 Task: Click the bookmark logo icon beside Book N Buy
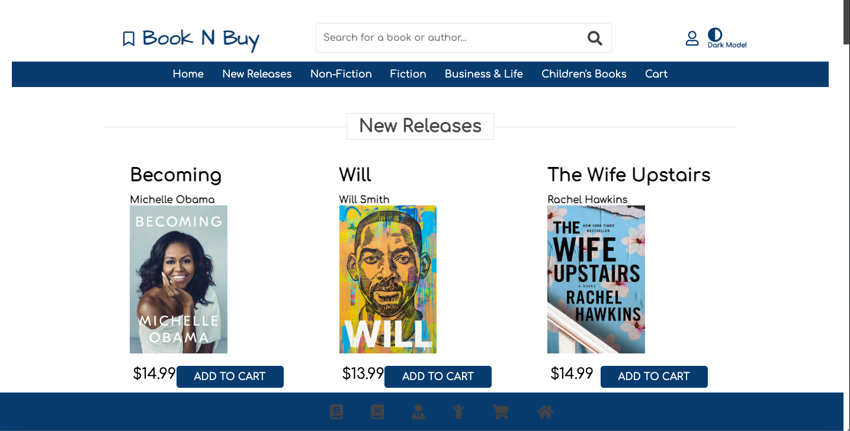[x=129, y=39]
